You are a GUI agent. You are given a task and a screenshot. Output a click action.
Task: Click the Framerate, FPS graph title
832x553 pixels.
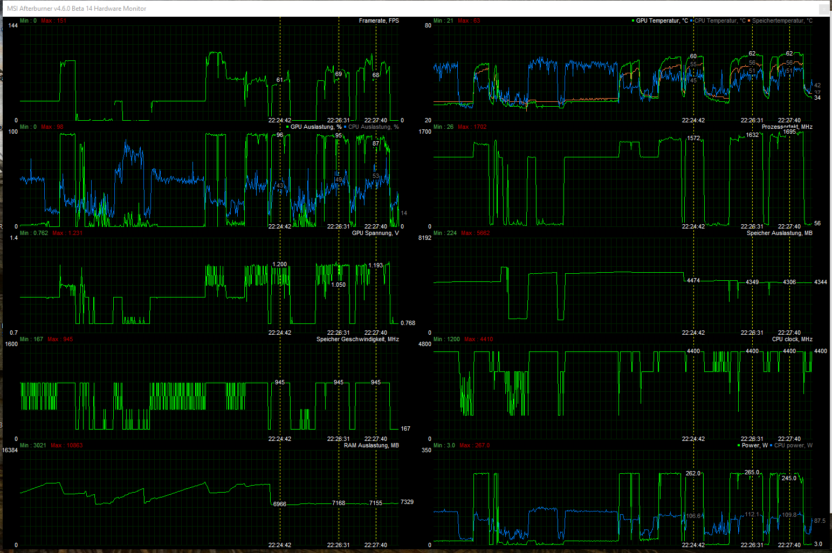click(x=379, y=21)
